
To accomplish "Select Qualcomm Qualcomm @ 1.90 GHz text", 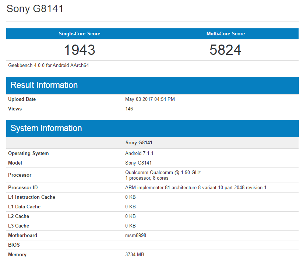I will 163,172.
